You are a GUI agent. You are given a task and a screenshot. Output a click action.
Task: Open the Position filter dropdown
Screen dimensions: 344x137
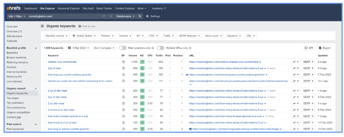pos(107,36)
